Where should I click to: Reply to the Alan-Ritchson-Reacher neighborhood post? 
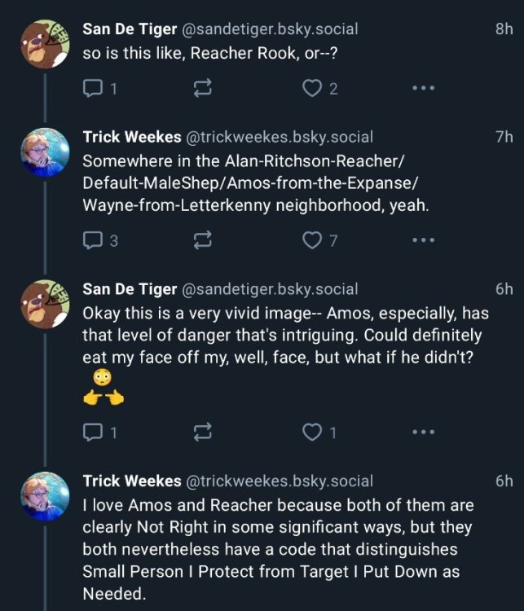pyautogui.click(x=91, y=240)
